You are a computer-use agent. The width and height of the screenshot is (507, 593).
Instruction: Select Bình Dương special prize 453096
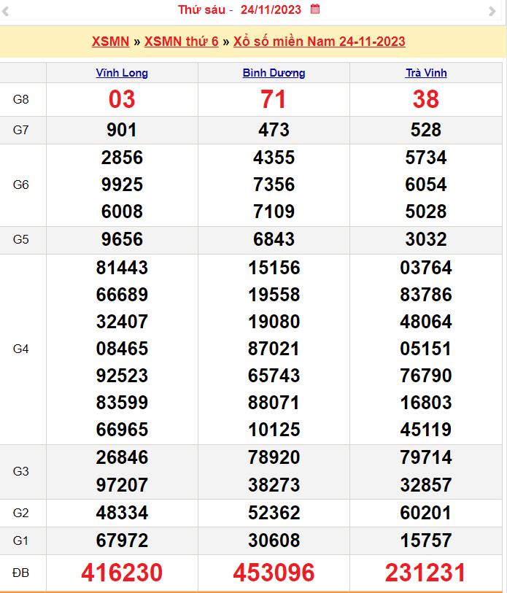[x=274, y=573]
